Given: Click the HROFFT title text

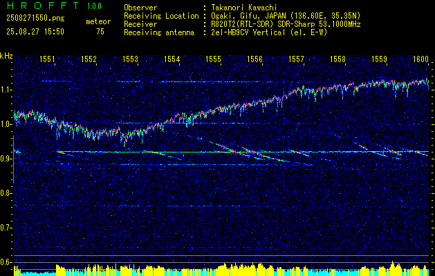Looking at the screenshot, I should (x=43, y=6).
